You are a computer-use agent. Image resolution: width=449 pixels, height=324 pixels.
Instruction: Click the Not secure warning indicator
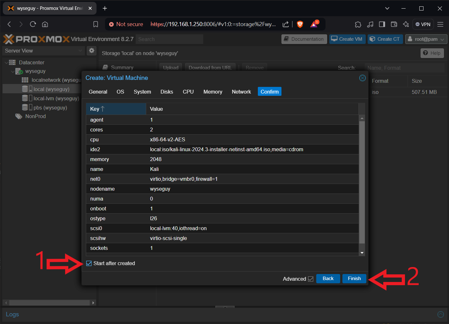click(x=126, y=24)
